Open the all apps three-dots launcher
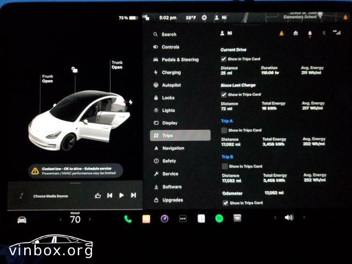 point(183,219)
